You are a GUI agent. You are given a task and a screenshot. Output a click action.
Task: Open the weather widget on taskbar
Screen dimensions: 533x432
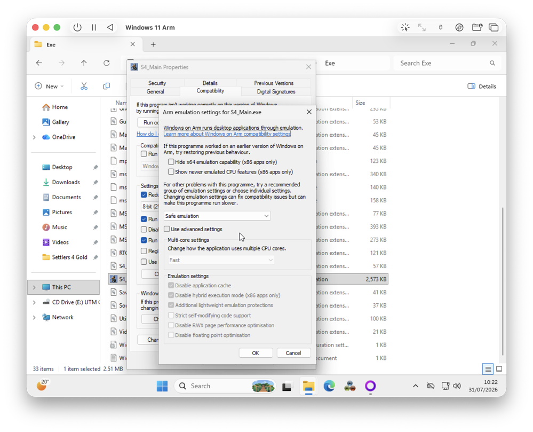43,386
